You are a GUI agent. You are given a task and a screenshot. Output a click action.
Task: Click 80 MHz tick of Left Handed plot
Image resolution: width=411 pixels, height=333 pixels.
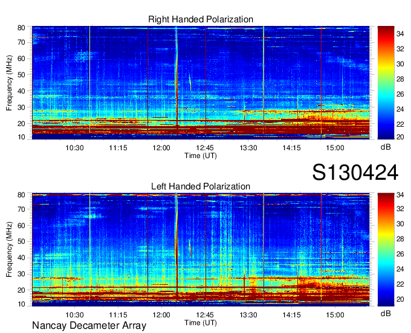click(x=21, y=195)
